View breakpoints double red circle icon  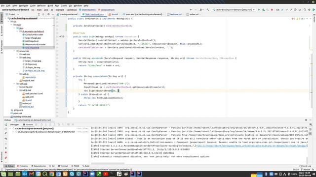[x=6, y=158]
